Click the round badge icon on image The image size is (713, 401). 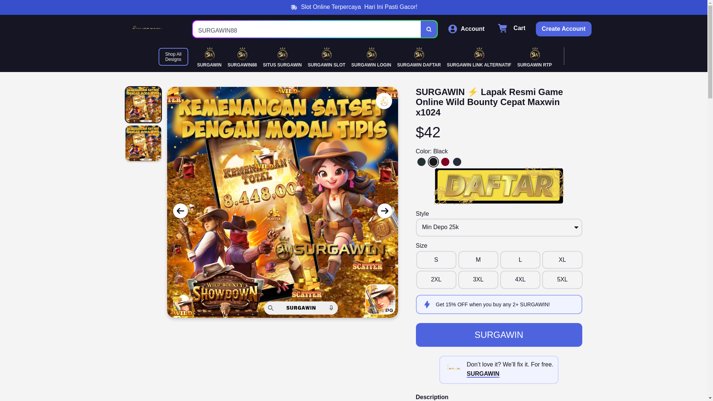pos(384,101)
